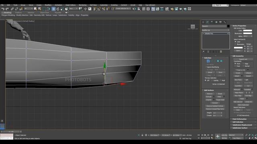Click the Remove Isolated Vertices button
257x144 pixels.
click(215, 106)
